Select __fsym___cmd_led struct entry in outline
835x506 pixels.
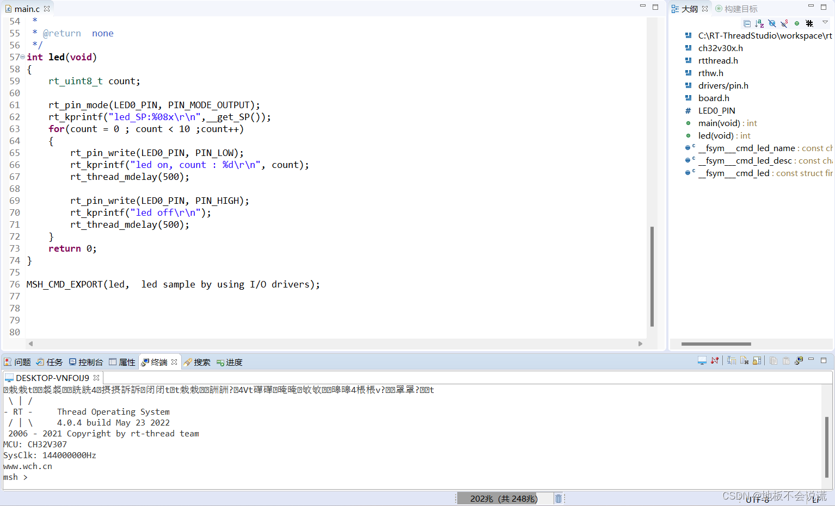point(765,173)
